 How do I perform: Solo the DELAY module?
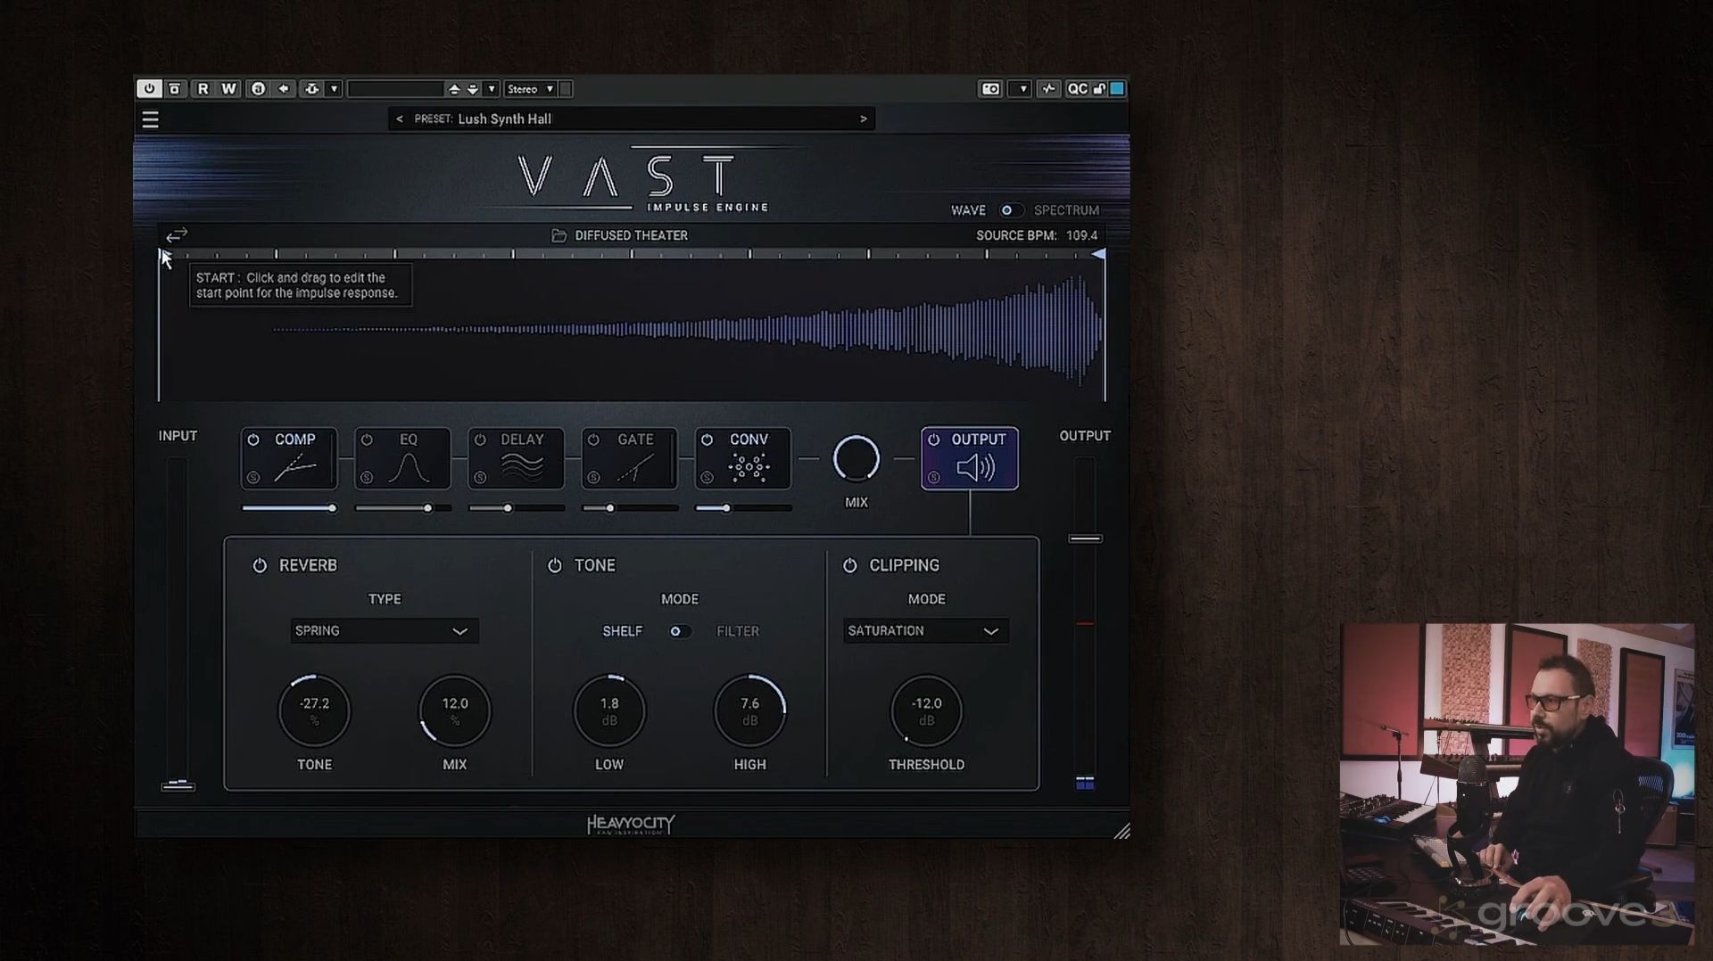480,478
